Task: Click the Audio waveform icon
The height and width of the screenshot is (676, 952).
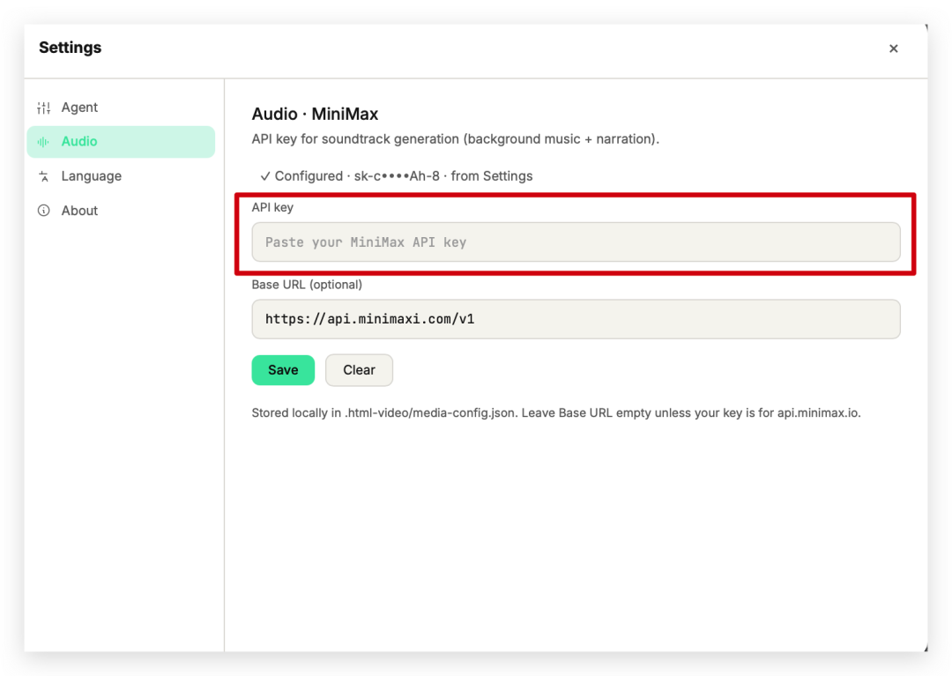Action: click(43, 142)
